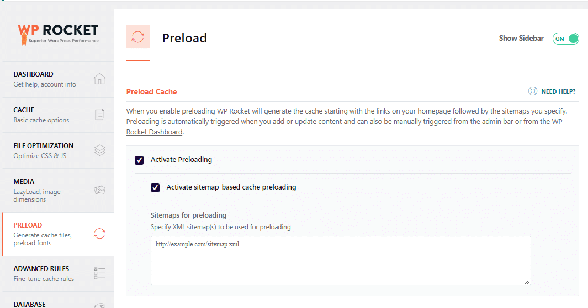Screen dimensions: 588x308
Task: Click the WP Rocket logo
Action: 58,34
